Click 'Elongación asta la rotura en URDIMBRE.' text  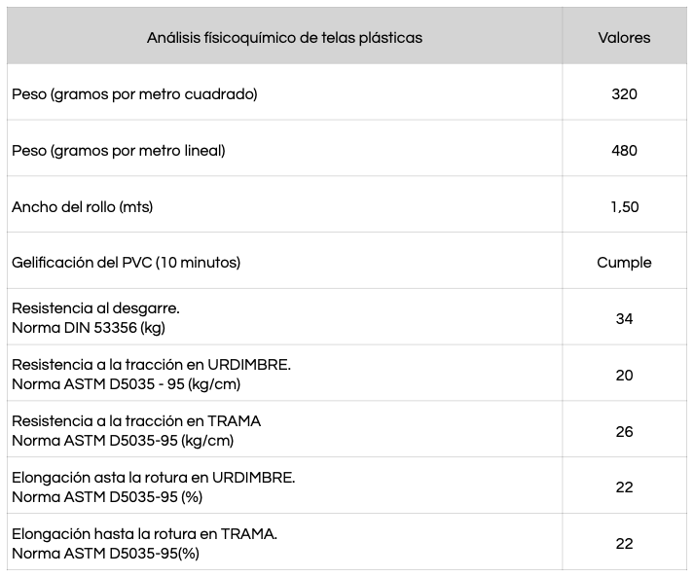pos(154,478)
